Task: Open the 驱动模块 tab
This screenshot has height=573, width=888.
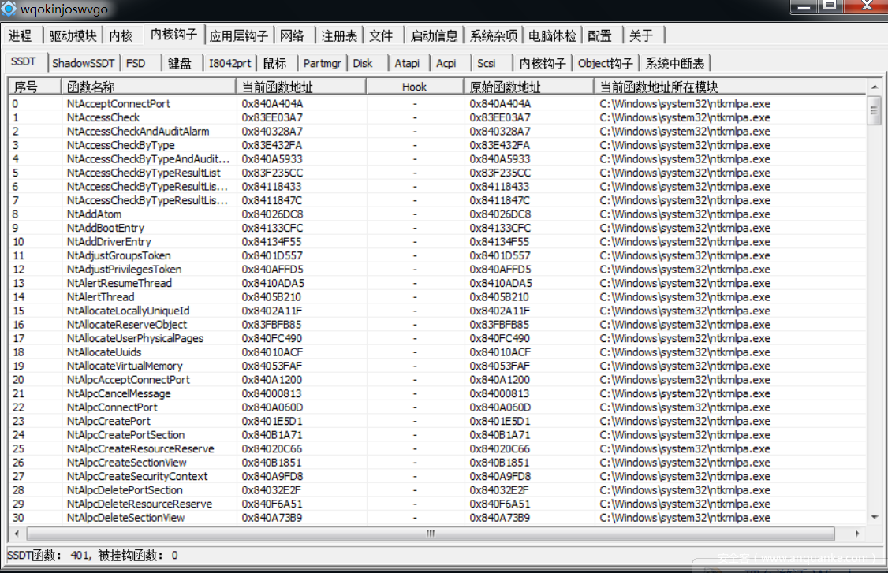Action: 73,35
